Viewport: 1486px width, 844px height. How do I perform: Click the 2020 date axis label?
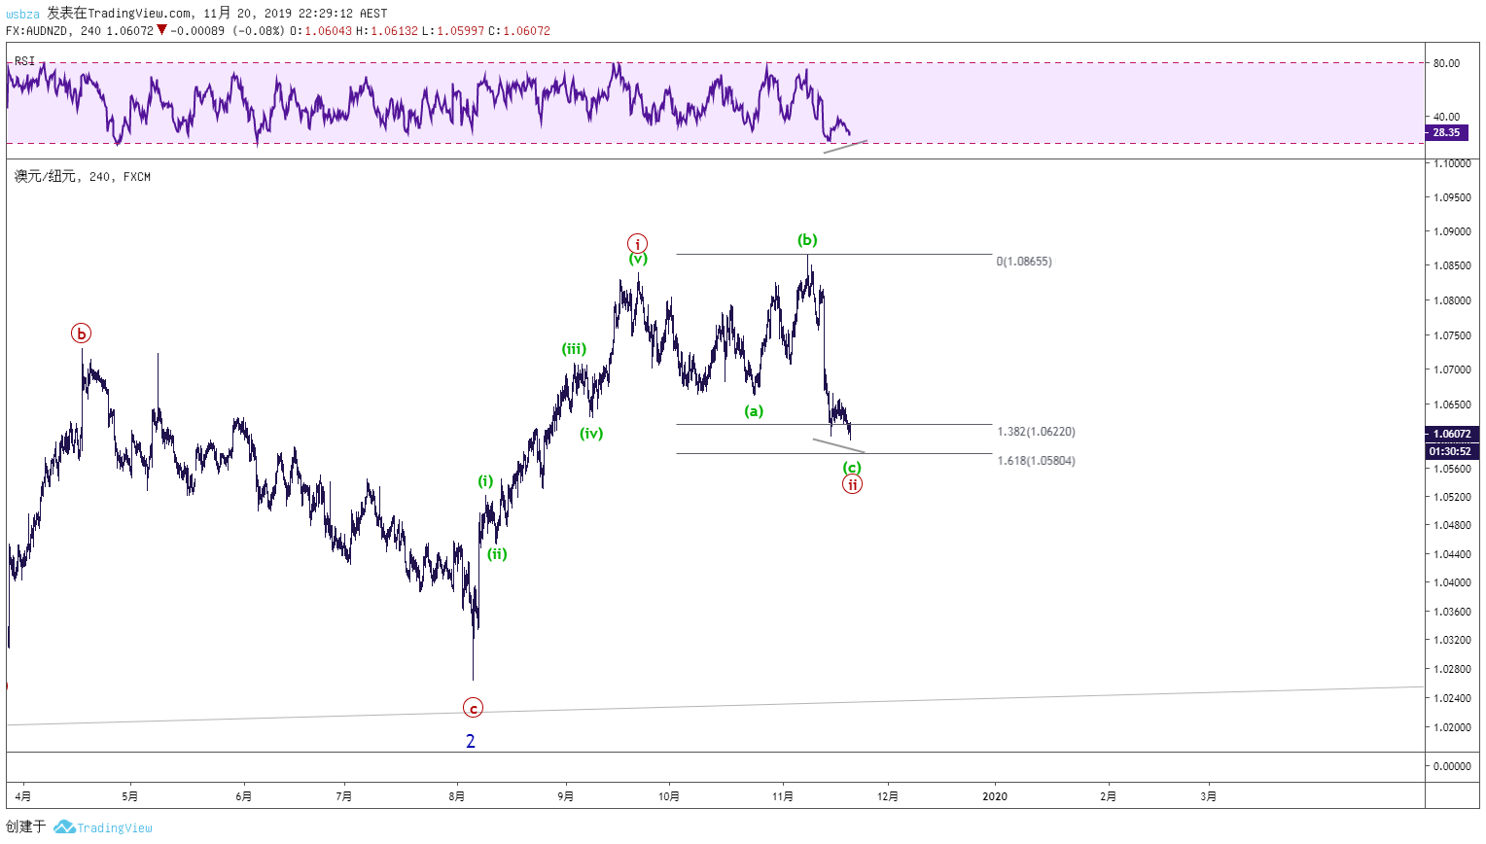click(x=995, y=796)
